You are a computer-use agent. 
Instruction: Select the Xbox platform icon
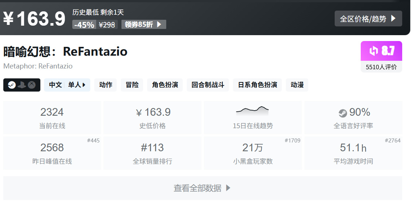coord(32,85)
